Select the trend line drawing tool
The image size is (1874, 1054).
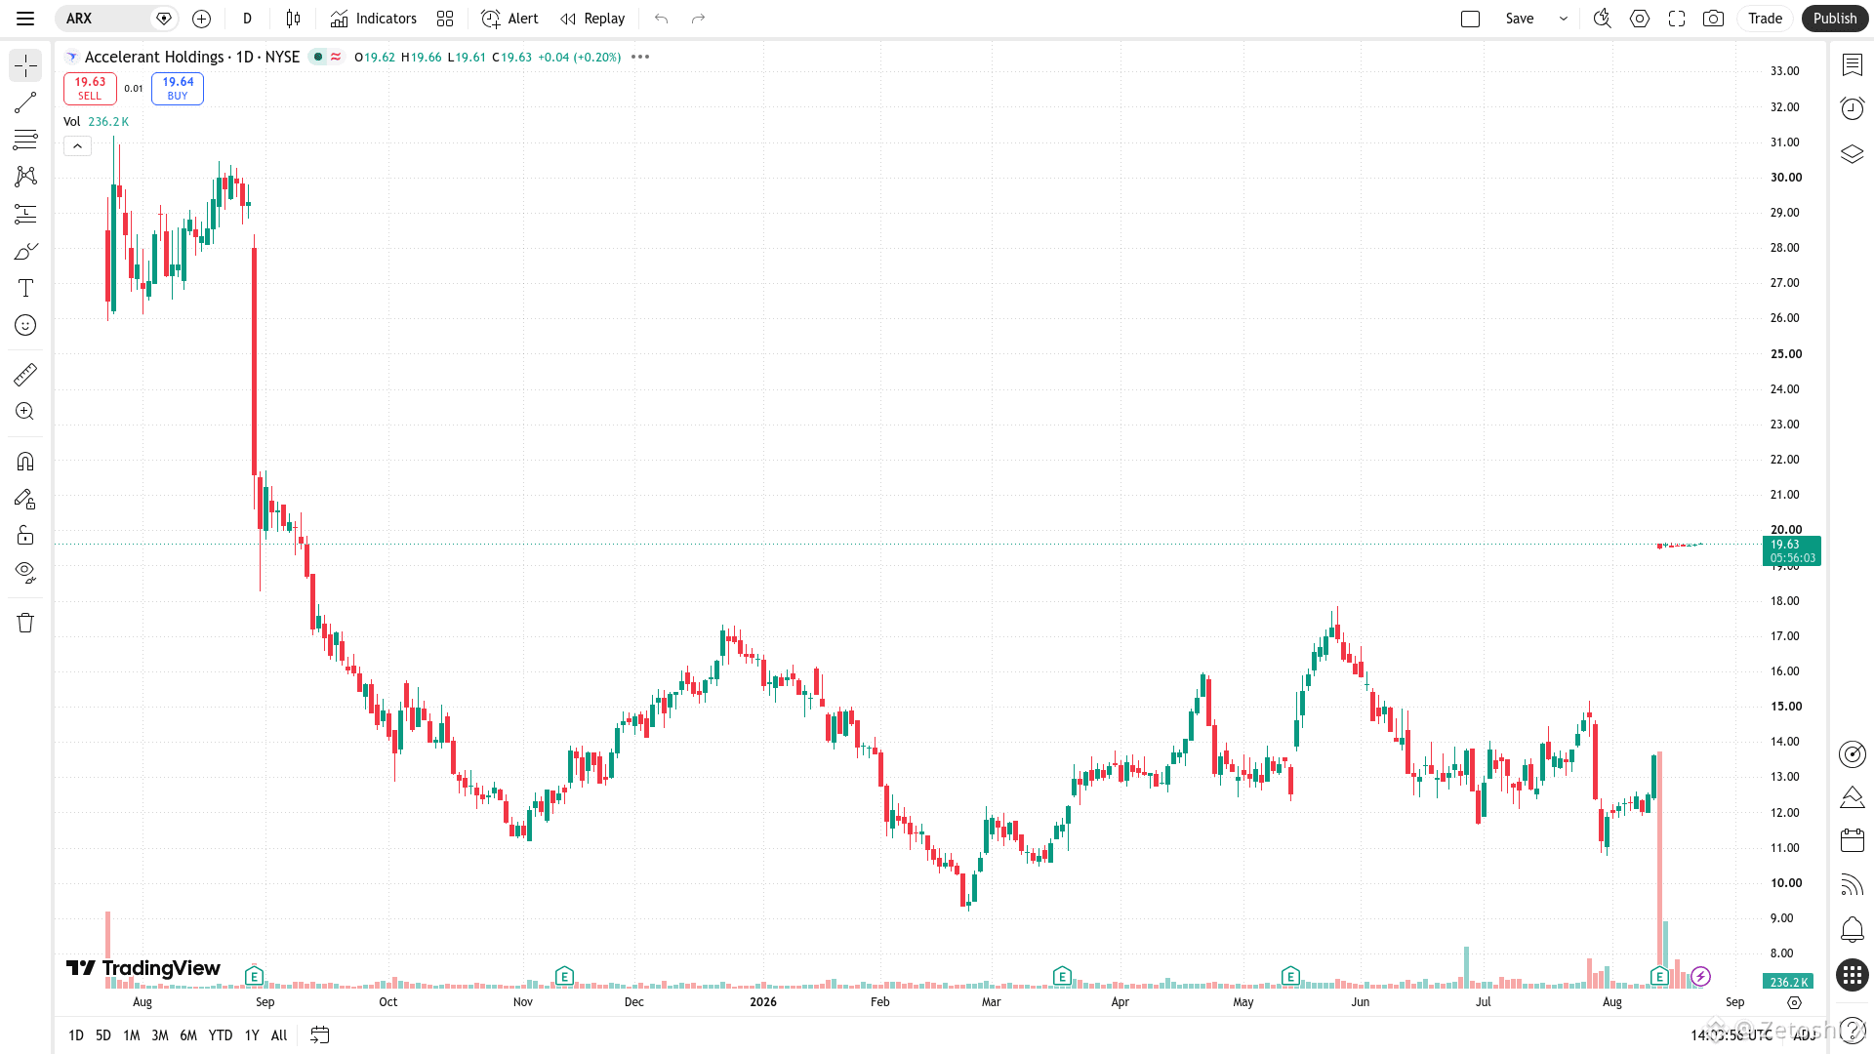25,102
